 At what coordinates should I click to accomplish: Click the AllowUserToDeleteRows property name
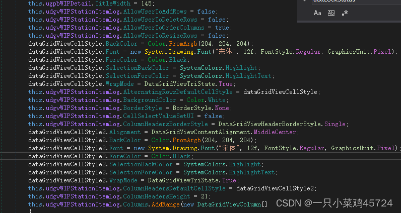coord(160,20)
